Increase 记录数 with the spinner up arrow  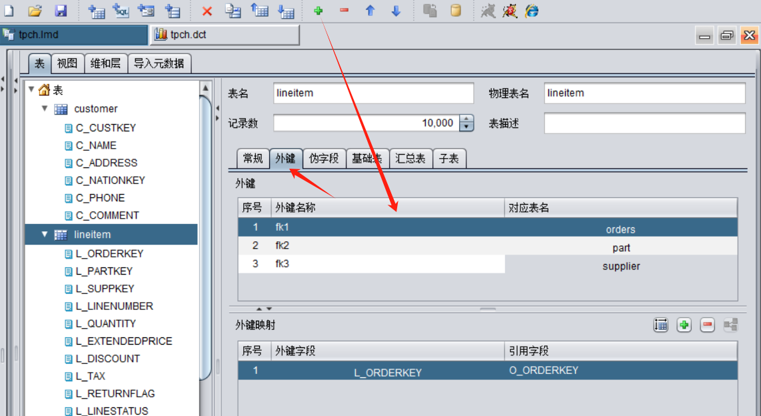tap(466, 119)
